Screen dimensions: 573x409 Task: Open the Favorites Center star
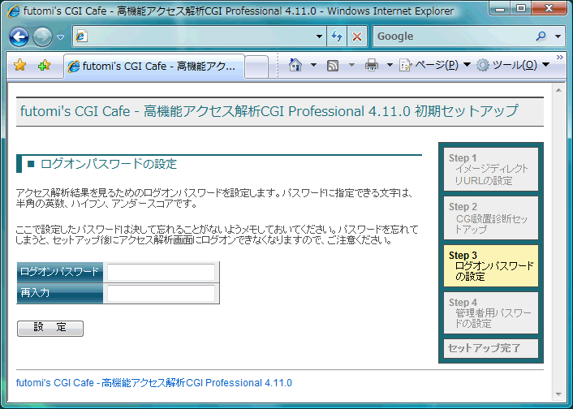pos(19,66)
